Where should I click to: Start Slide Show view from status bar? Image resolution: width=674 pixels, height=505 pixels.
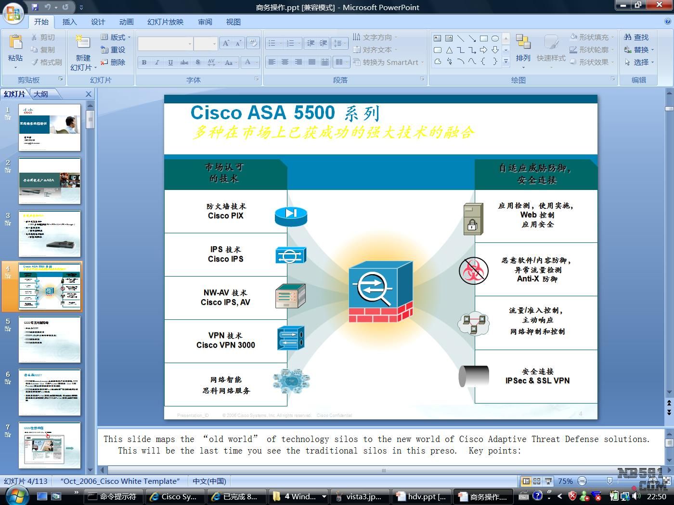tap(548, 481)
